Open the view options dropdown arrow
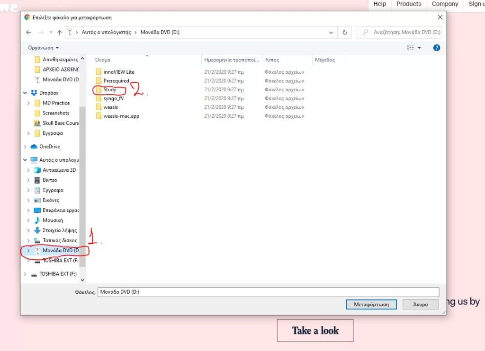The width and height of the screenshot is (485, 351). coord(419,48)
